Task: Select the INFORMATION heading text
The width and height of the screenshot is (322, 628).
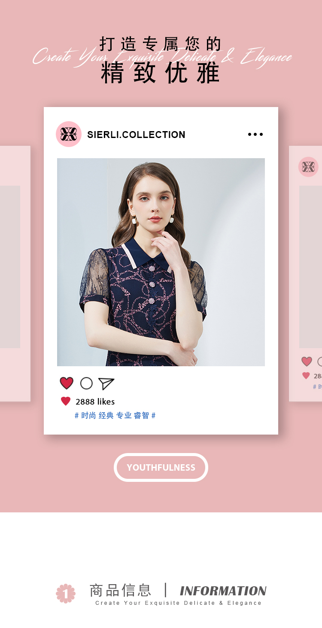Action: point(223,591)
